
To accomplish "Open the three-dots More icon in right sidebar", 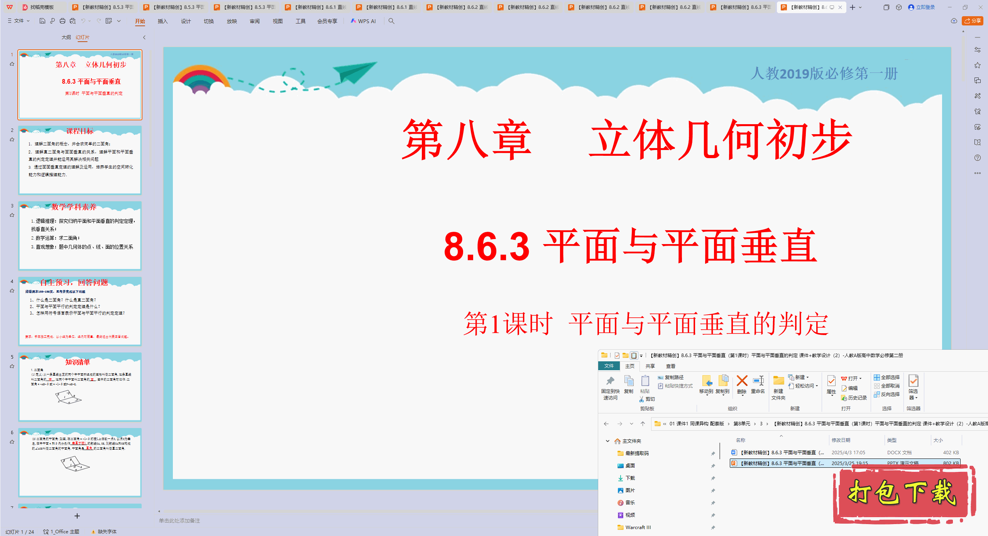I will (x=977, y=173).
